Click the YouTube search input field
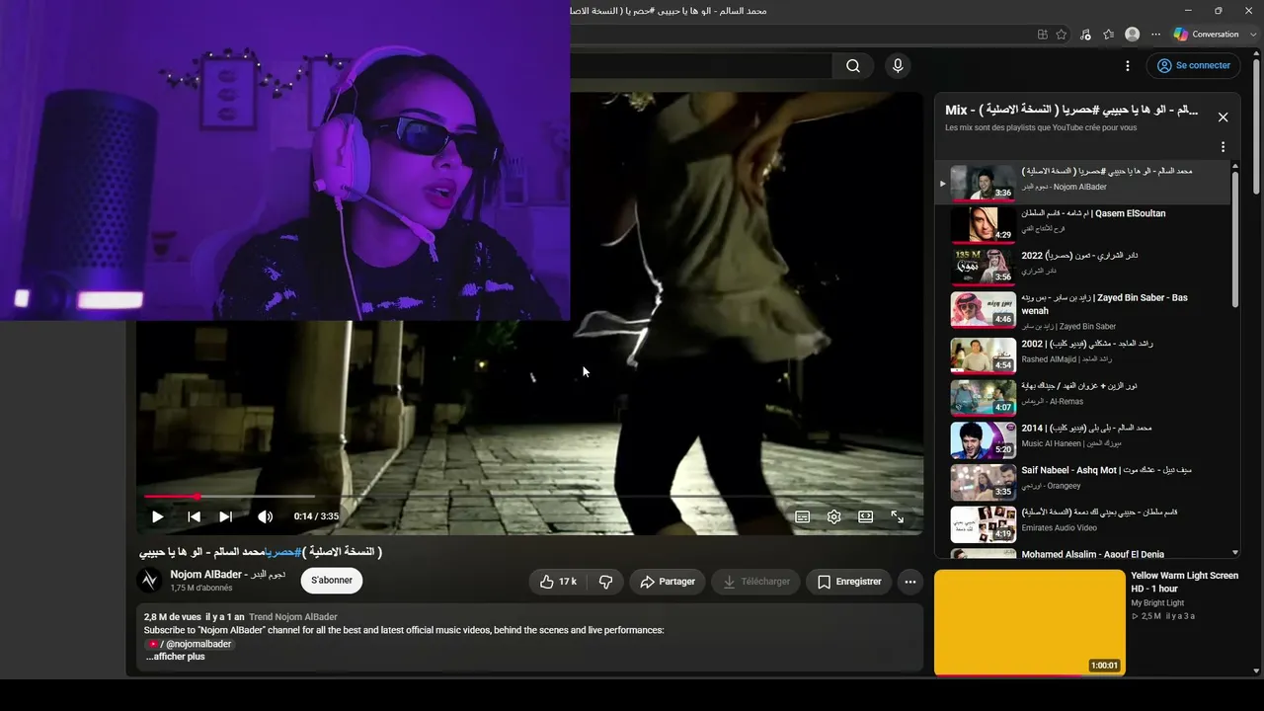The height and width of the screenshot is (711, 1264). click(701, 66)
